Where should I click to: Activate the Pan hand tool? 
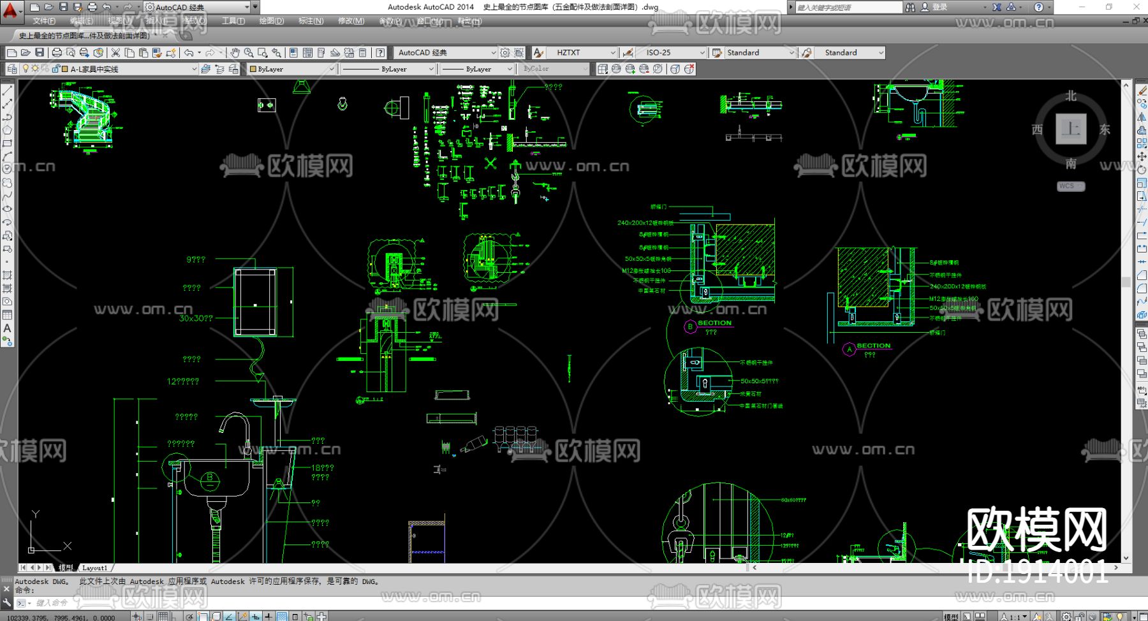235,52
